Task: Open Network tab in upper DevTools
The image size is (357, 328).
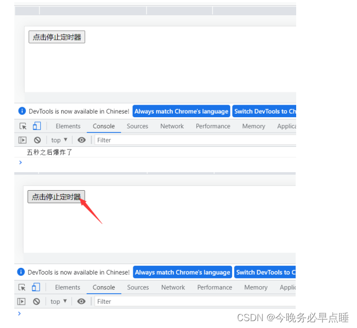Action: [172, 126]
